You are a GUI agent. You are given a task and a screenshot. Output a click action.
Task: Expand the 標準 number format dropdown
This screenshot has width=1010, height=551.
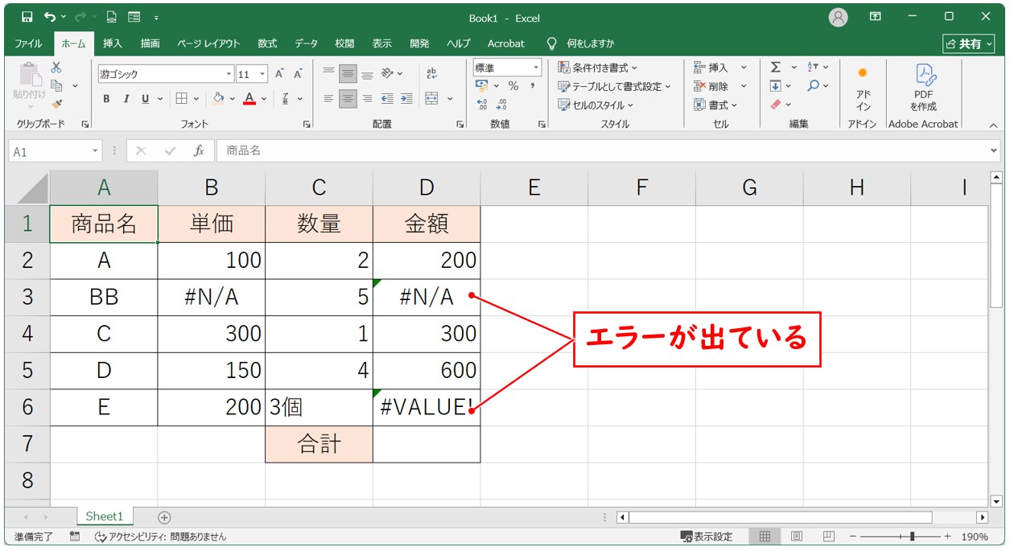click(x=535, y=68)
